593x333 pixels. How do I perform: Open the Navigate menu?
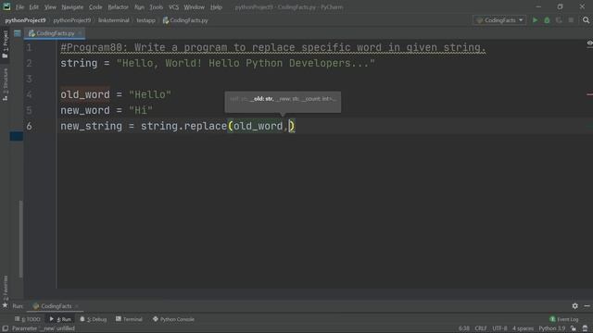click(72, 7)
